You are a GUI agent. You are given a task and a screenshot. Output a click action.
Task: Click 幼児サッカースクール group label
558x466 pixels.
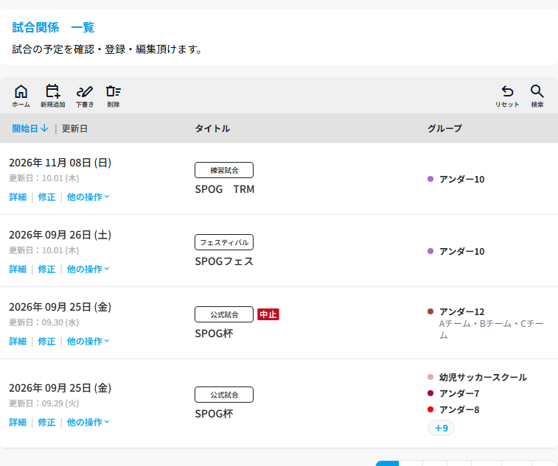coord(483,377)
